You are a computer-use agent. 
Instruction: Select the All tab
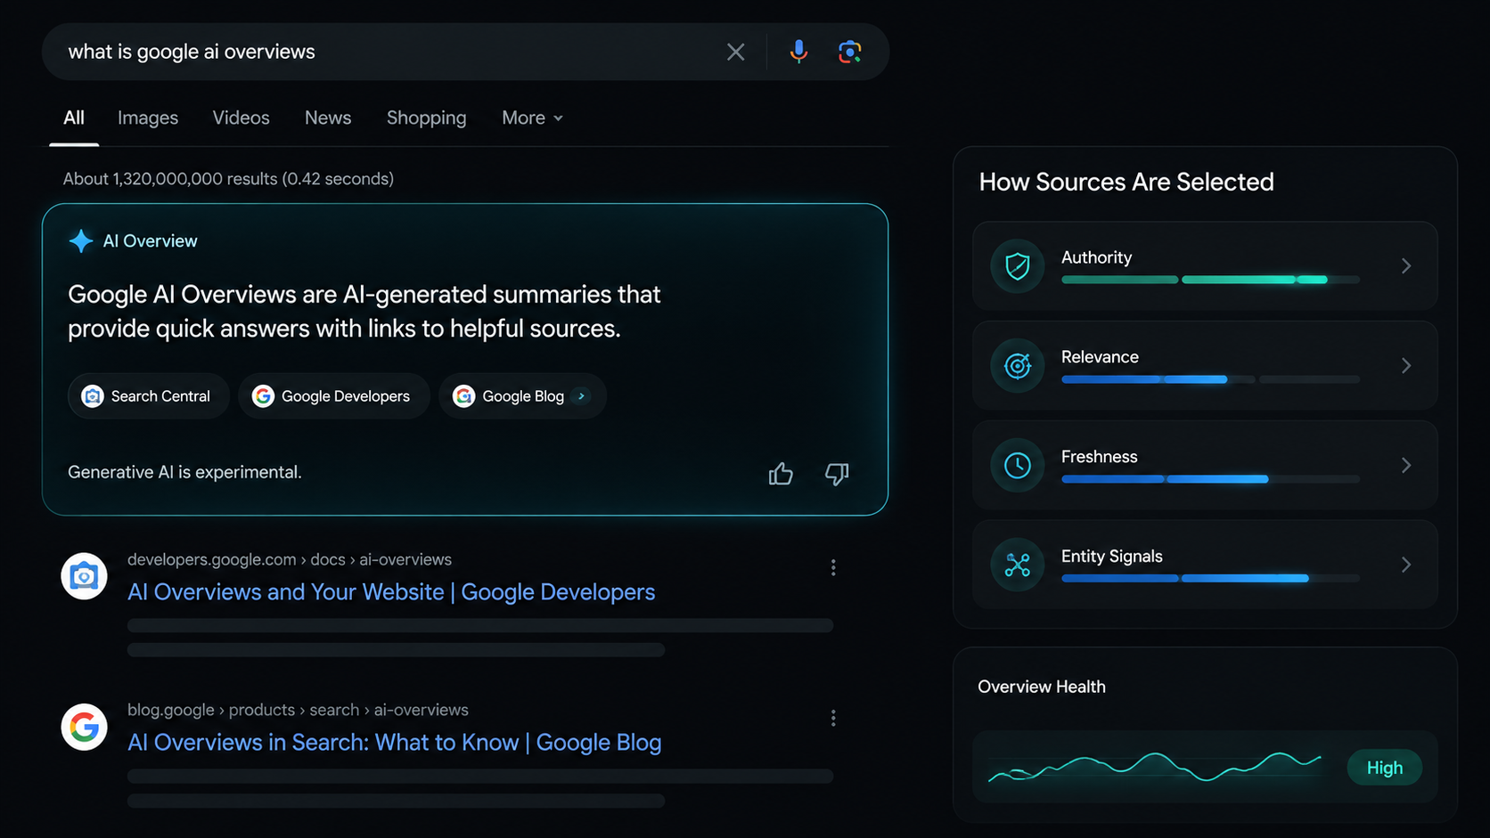[74, 118]
